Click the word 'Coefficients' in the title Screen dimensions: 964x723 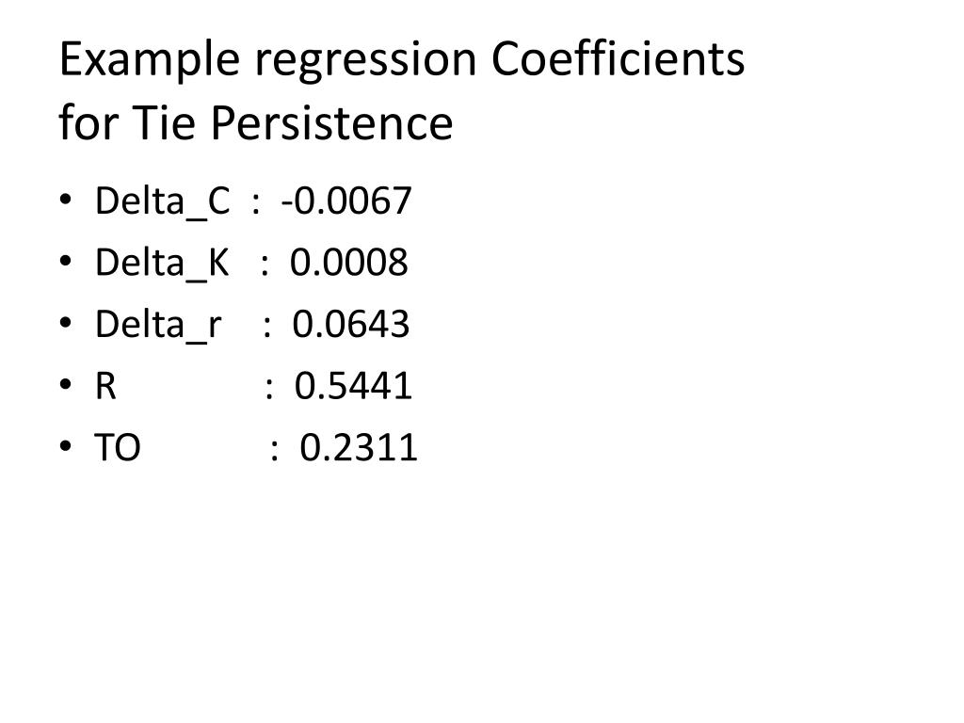619,59
